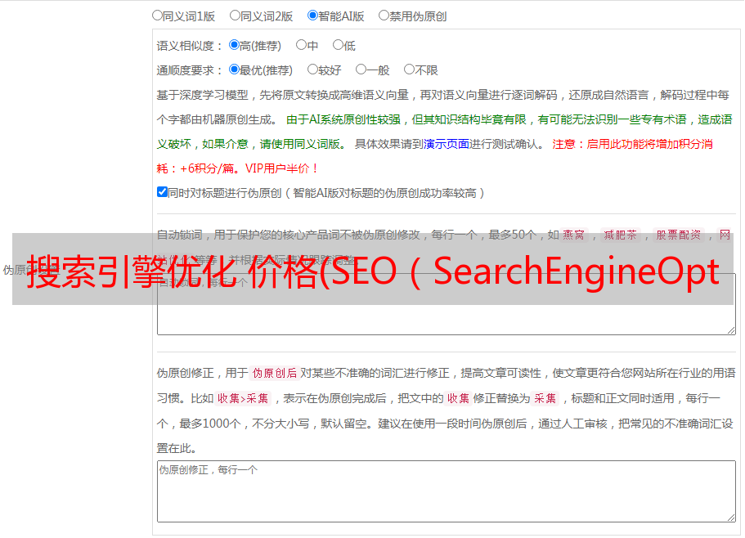Click the 股票配资 example keyword tag
This screenshot has width=745, height=538.
679,235
